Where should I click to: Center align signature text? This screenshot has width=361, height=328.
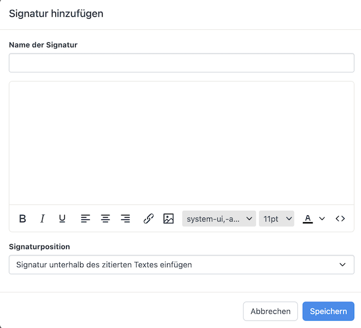[105, 219]
